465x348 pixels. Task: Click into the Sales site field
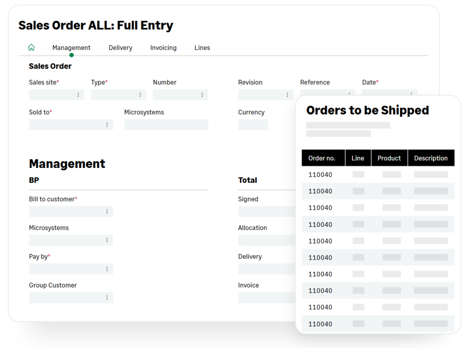tap(57, 95)
